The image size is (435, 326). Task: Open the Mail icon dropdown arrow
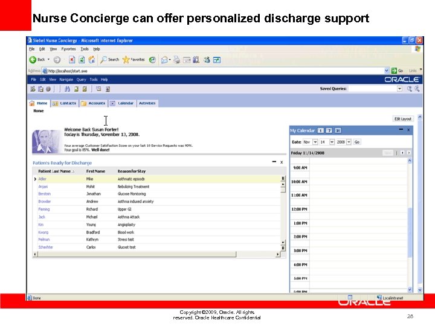tap(170, 60)
